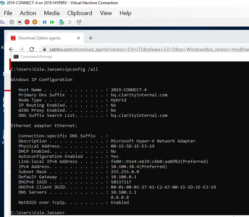Reload the Zabbix download page

point(32,49)
